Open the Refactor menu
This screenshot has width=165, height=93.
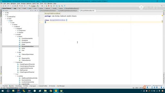29,3
